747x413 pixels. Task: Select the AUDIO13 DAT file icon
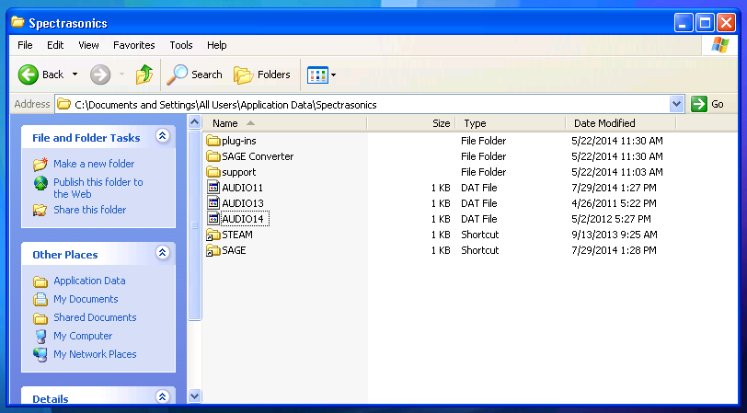pos(213,203)
